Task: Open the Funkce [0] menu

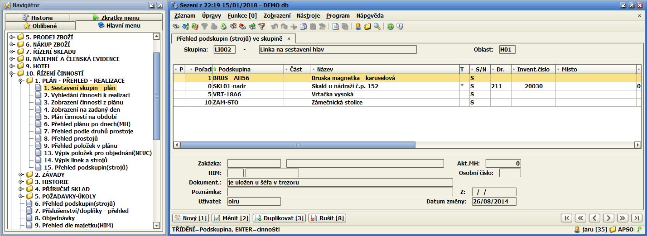Action: 242,15
